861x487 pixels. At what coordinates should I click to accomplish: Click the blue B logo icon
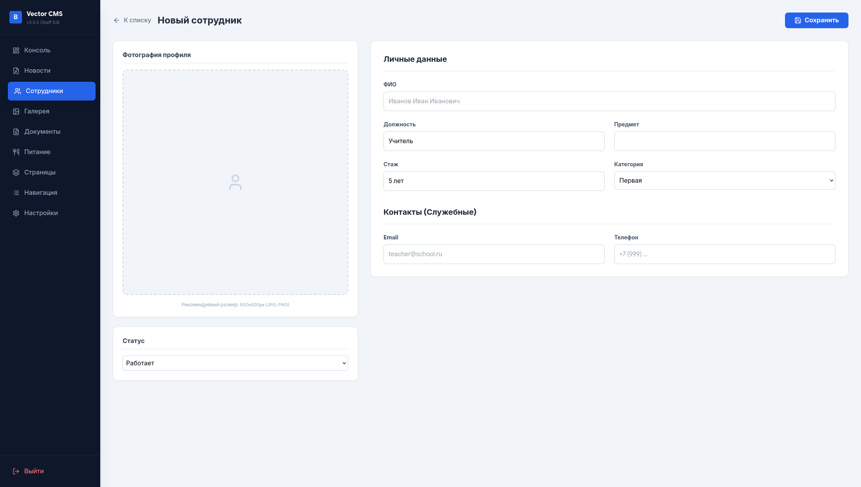16,17
